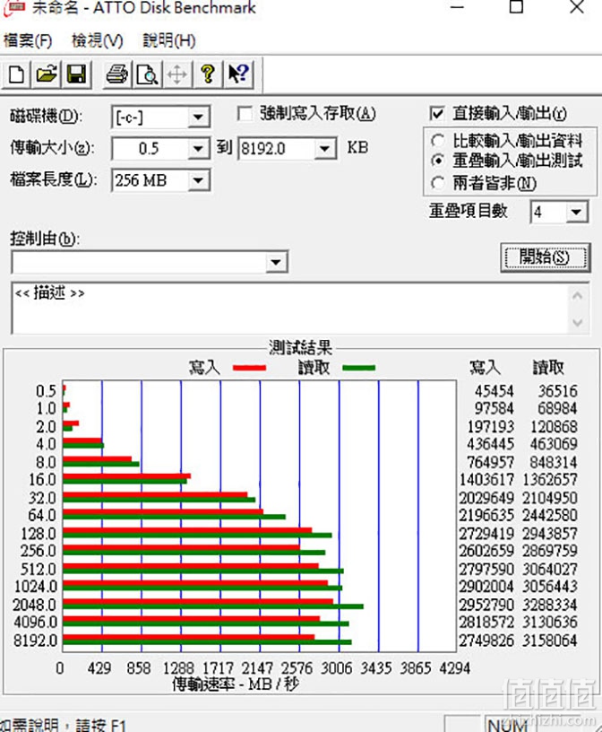The image size is (602, 732).
Task: Click read value 3288334 in results
Action: click(549, 605)
